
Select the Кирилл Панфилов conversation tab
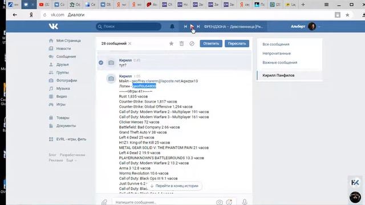(290, 75)
